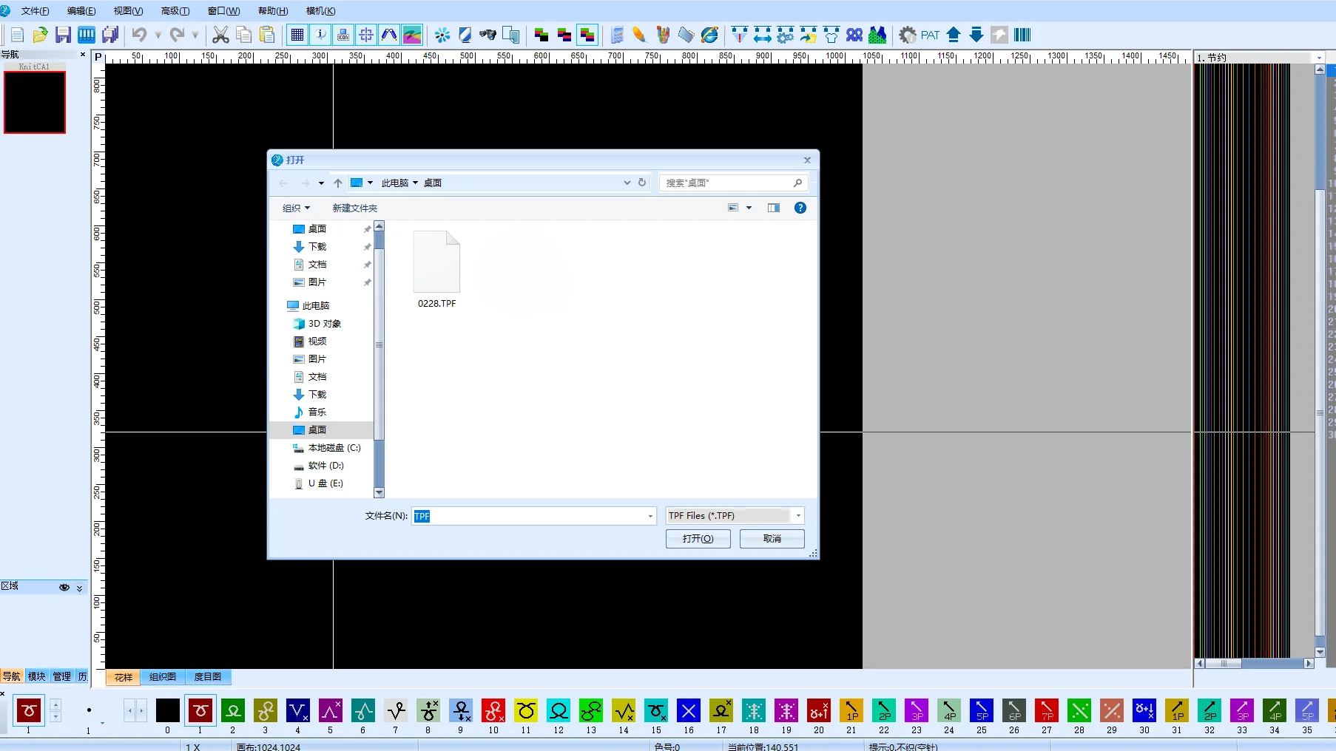This screenshot has height=751, width=1336.
Task: Click the binoculars find icon
Action: tap(487, 35)
